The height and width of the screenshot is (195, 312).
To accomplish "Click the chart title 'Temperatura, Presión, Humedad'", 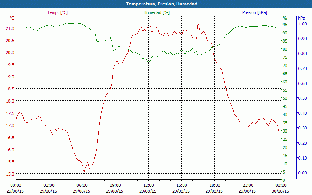I will [x=161, y=4].
